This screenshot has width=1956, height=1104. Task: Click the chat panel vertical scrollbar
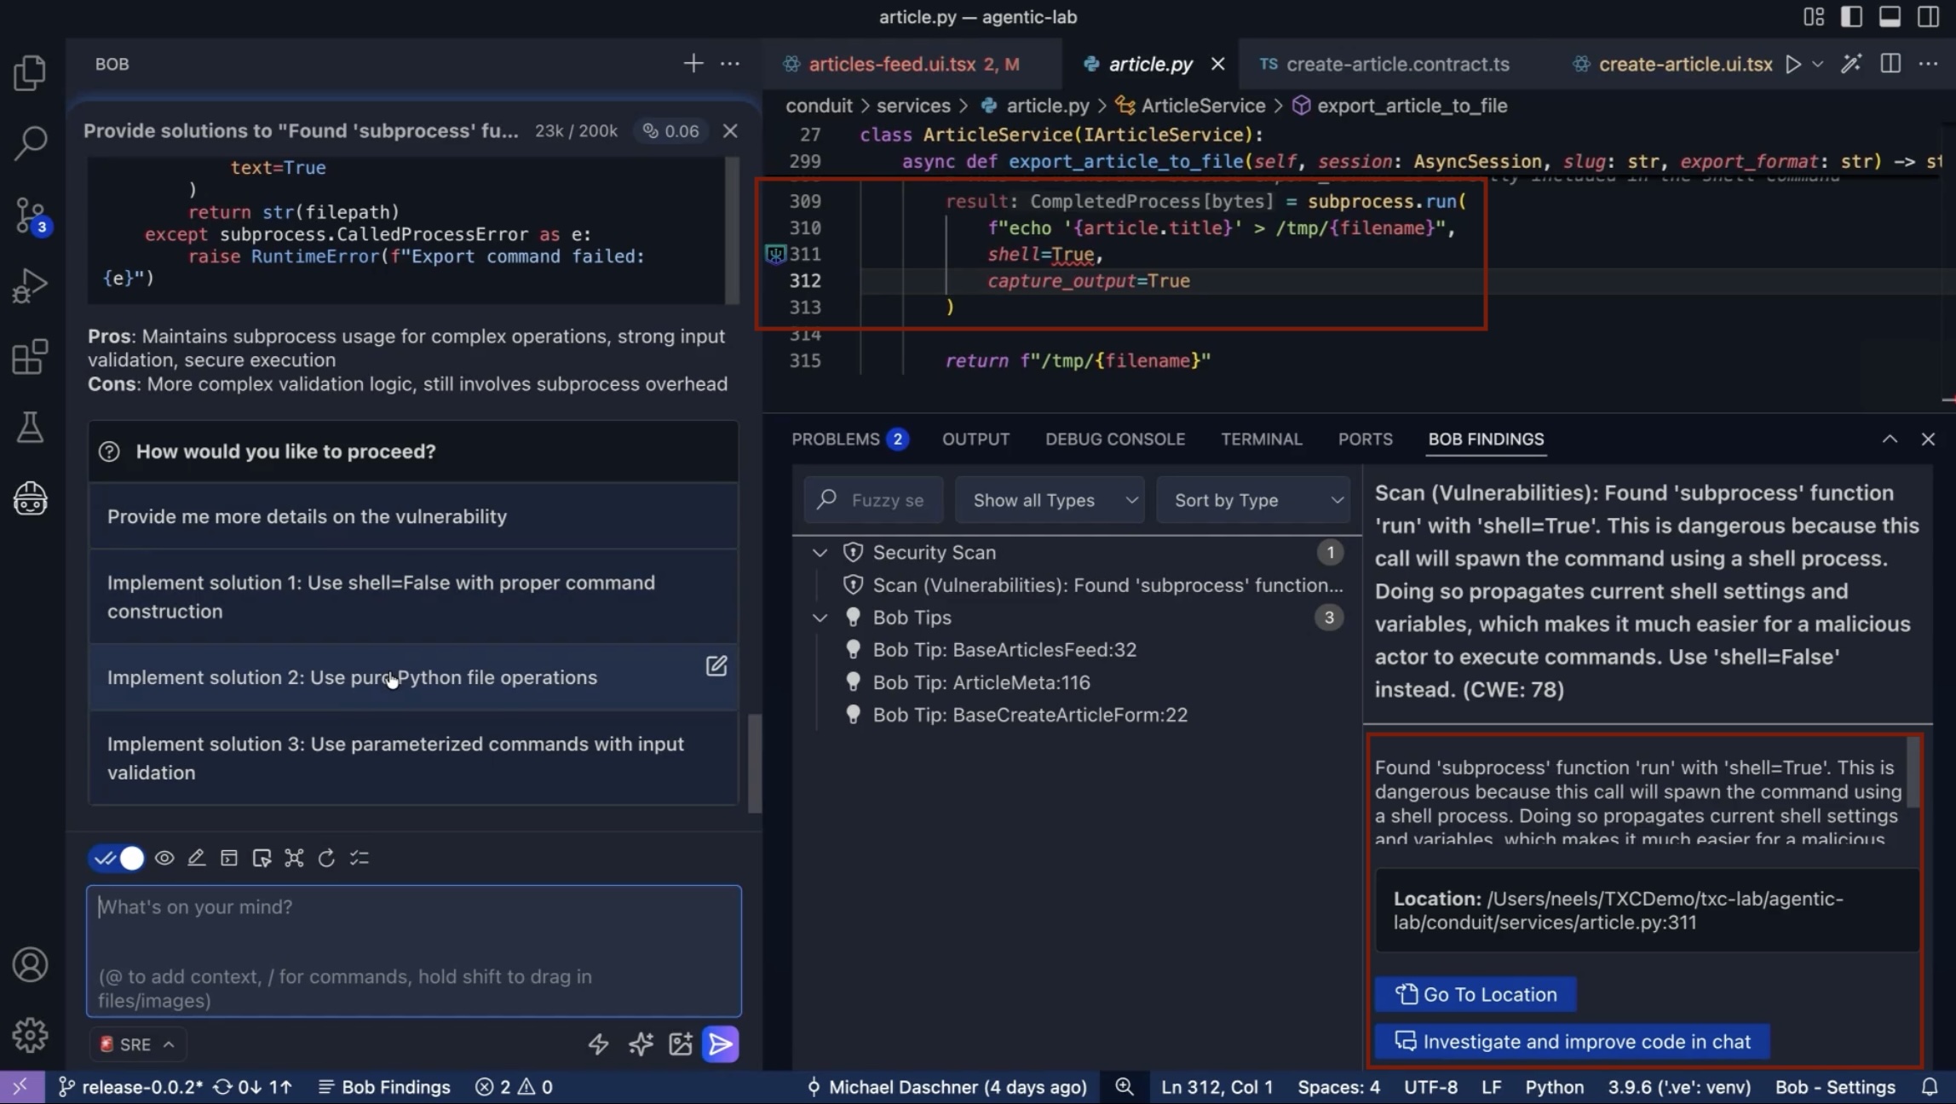(x=754, y=762)
